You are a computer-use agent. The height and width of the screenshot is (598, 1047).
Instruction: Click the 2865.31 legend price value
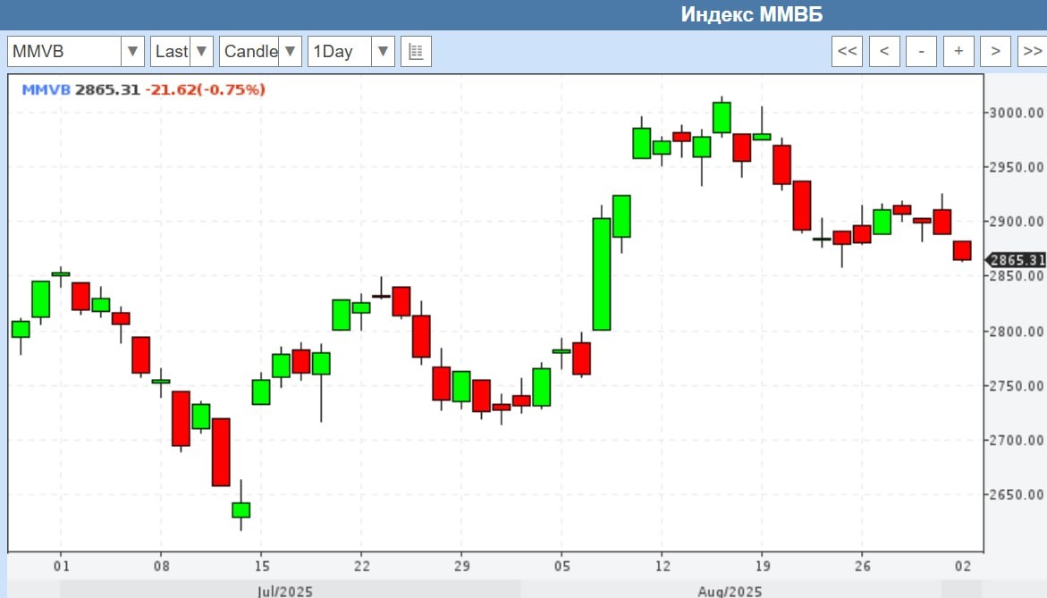click(107, 89)
